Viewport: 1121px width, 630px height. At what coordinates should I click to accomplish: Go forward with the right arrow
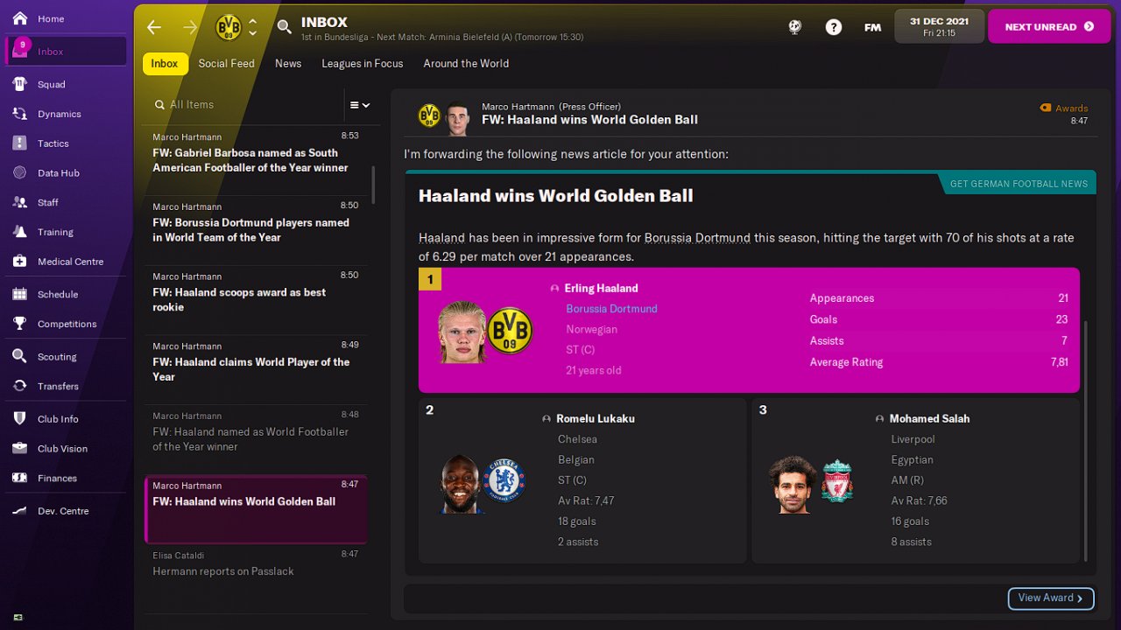pos(190,27)
